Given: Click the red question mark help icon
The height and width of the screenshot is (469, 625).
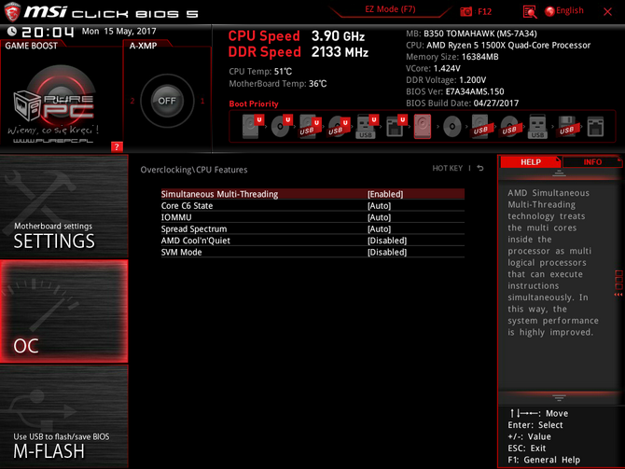Looking at the screenshot, I should coord(117,146).
